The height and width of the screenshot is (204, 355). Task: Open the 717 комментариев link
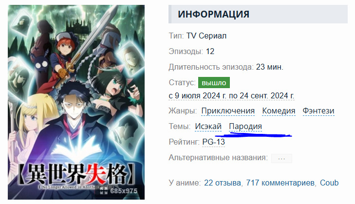click(280, 183)
